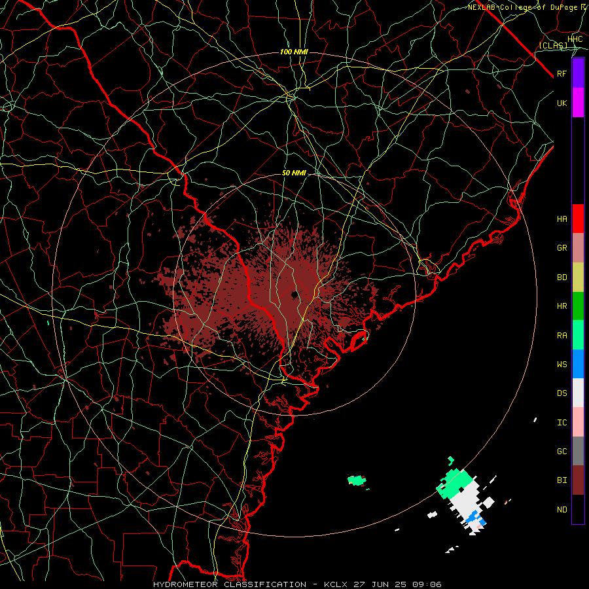Click the GC legend label
This screenshot has height=589, width=589.
tap(562, 452)
